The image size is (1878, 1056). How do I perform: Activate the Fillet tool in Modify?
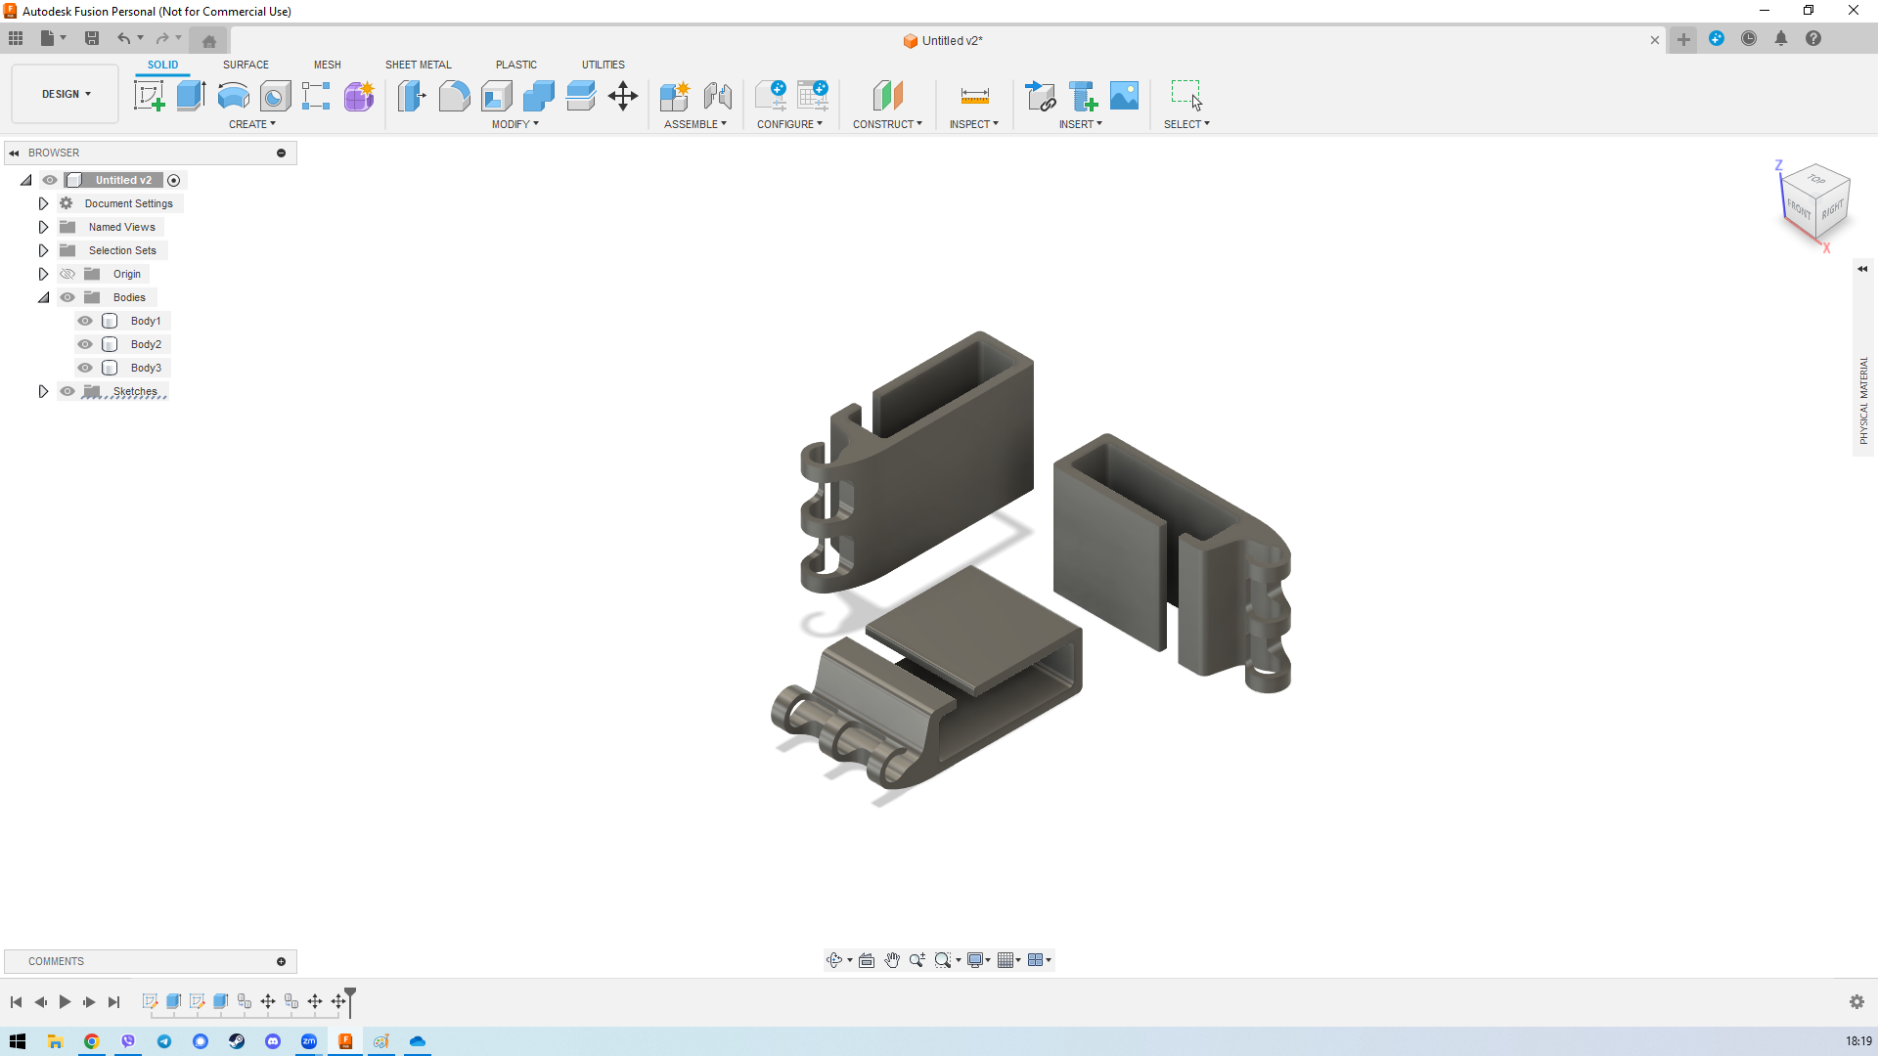[x=454, y=96]
